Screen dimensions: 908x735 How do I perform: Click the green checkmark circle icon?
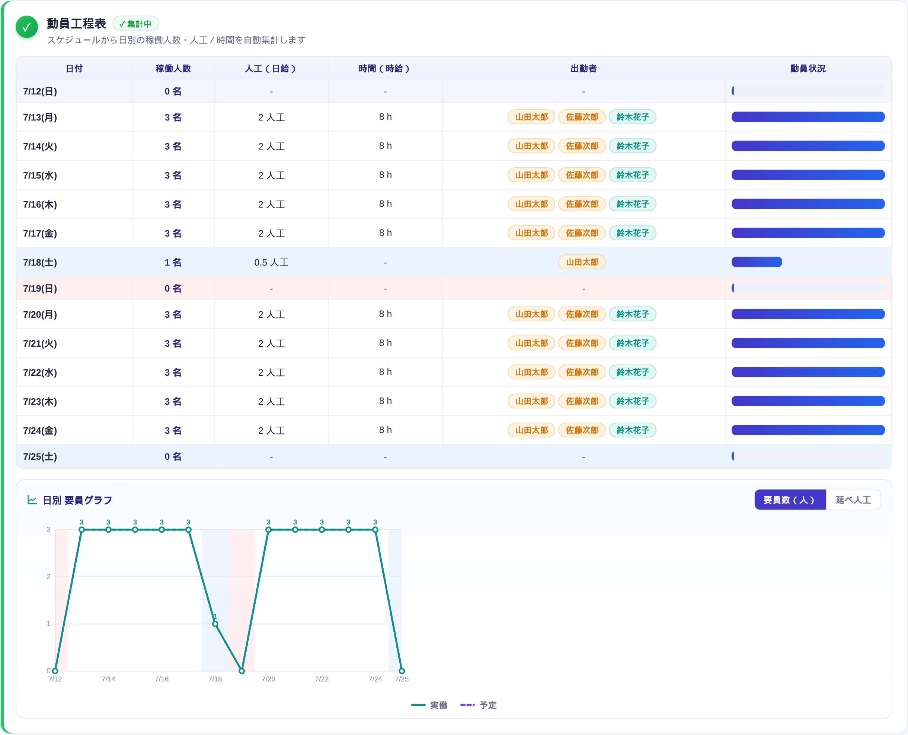click(27, 27)
